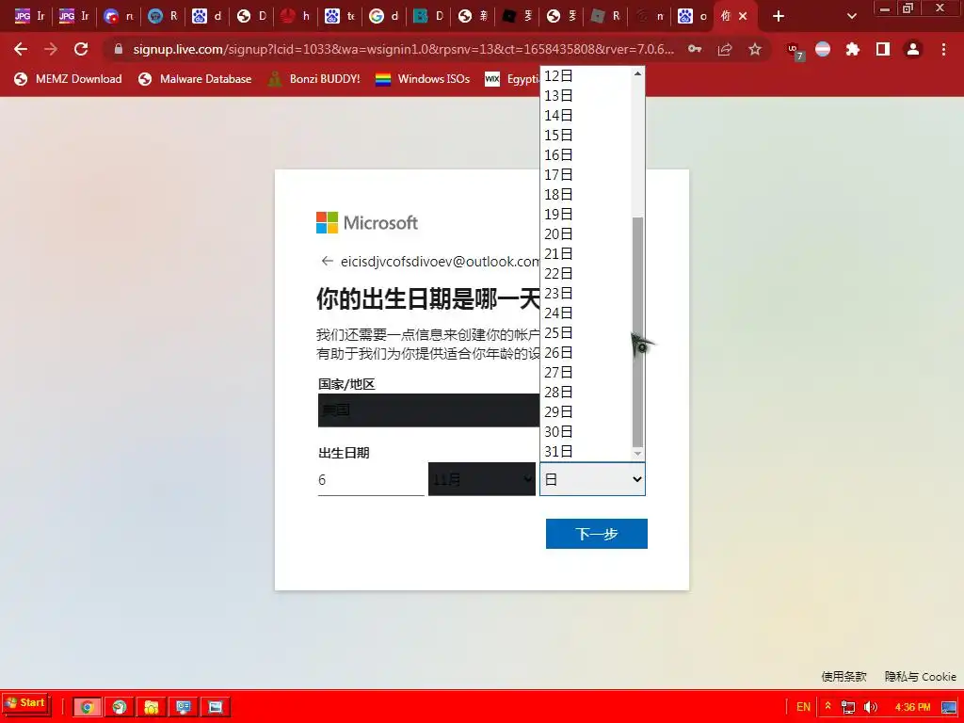
Task: Click the browser forward arrow
Action: pos(51,49)
